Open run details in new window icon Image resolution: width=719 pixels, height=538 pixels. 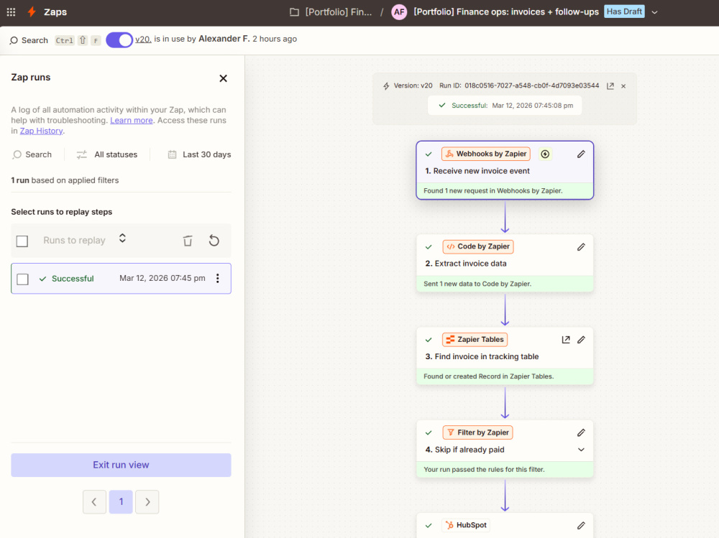coord(610,86)
